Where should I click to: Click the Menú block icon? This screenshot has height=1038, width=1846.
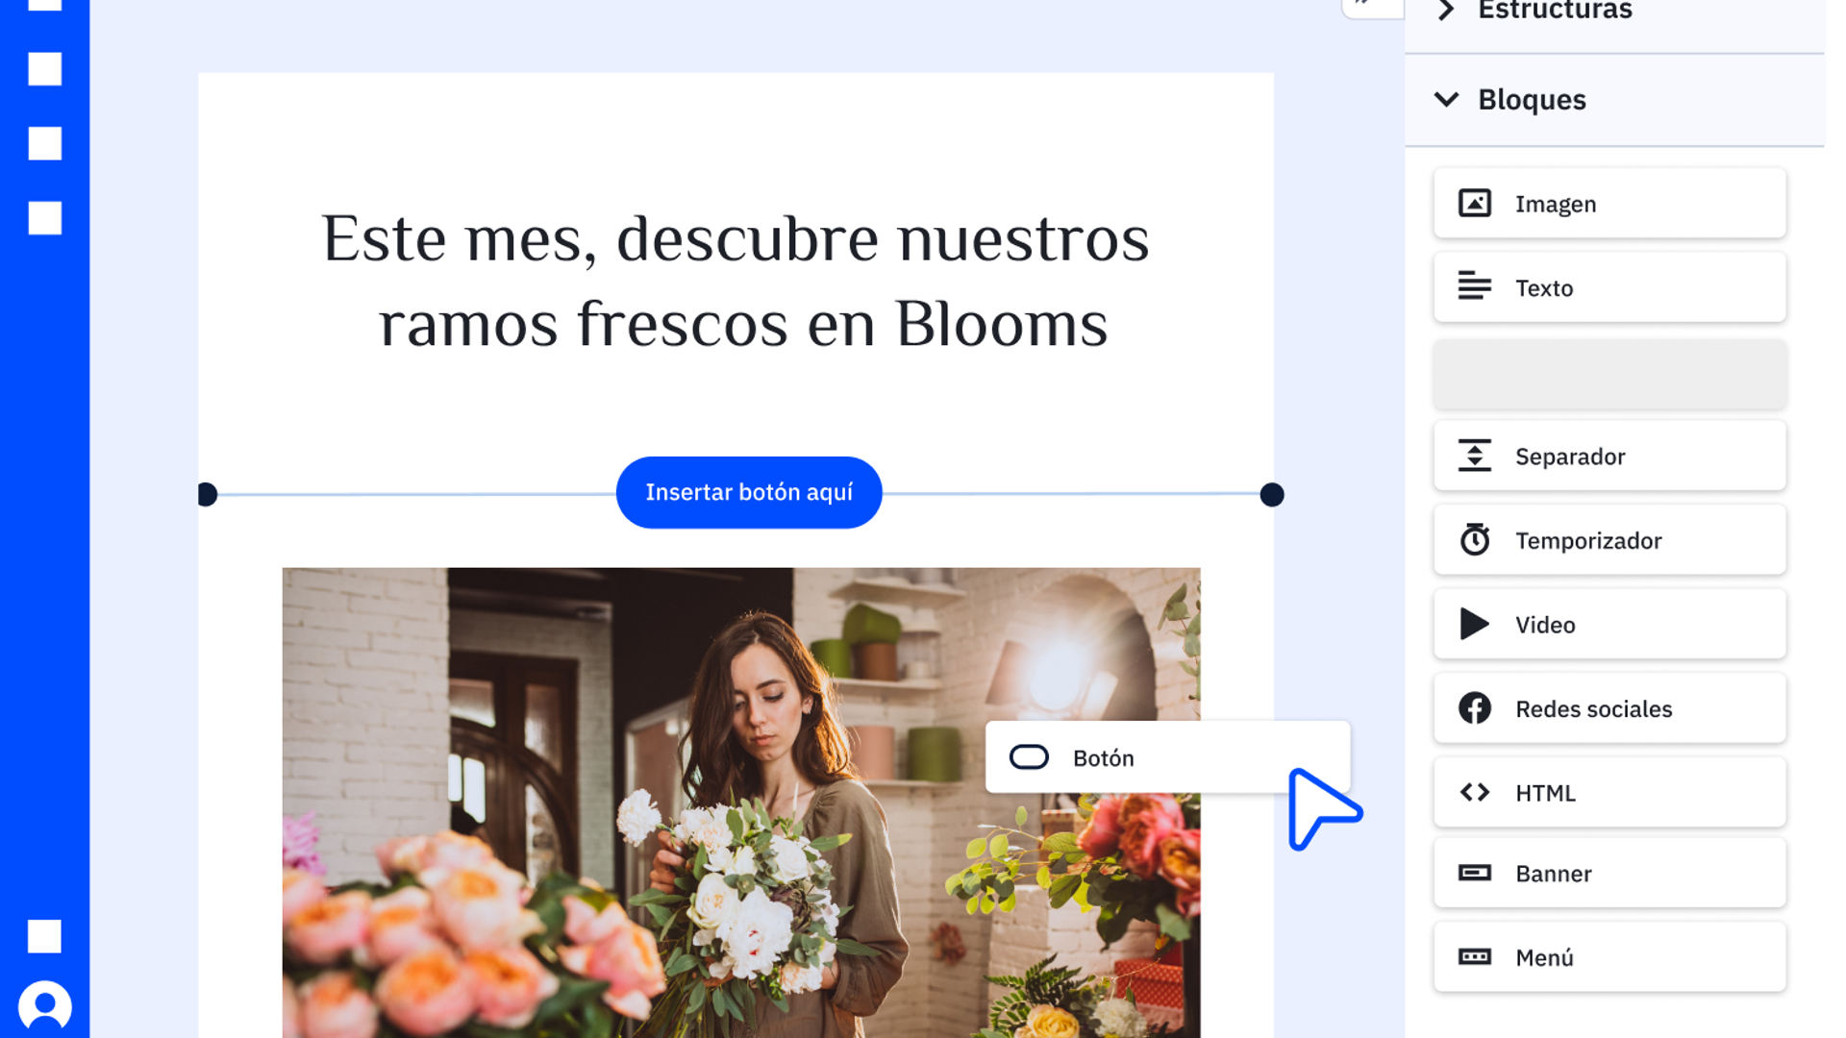pos(1474,957)
